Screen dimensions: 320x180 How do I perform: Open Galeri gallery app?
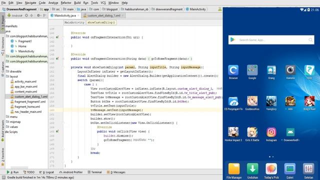[290, 169]
